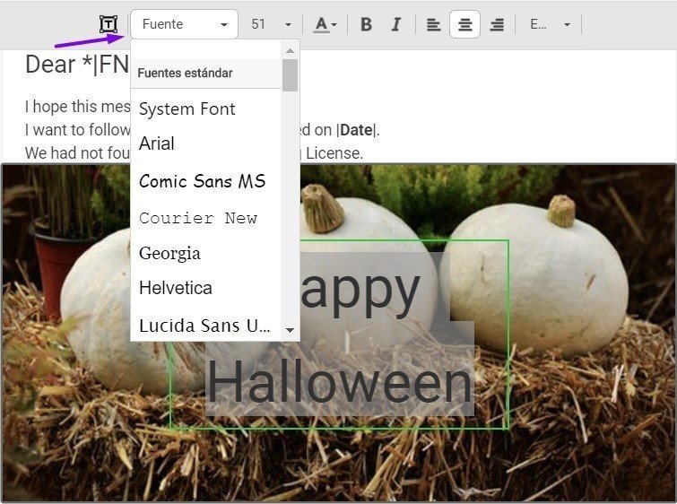The image size is (677, 504).
Task: Toggle center text alignment
Action: pyautogui.click(x=464, y=24)
